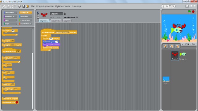
Task: Click the globe language icon
Action: (x=19, y=6)
